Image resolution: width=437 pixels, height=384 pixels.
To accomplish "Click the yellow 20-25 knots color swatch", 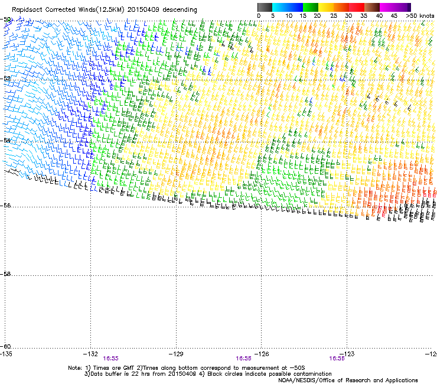I will [x=326, y=7].
